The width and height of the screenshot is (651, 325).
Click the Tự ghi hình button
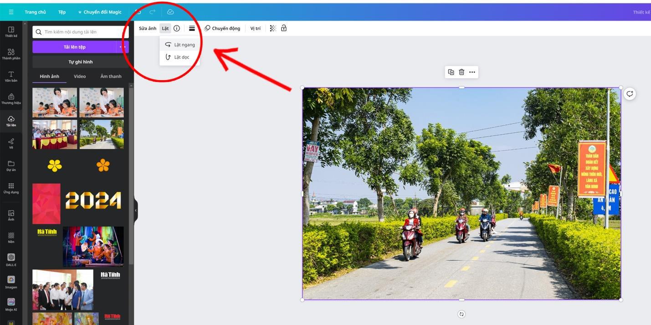81,62
